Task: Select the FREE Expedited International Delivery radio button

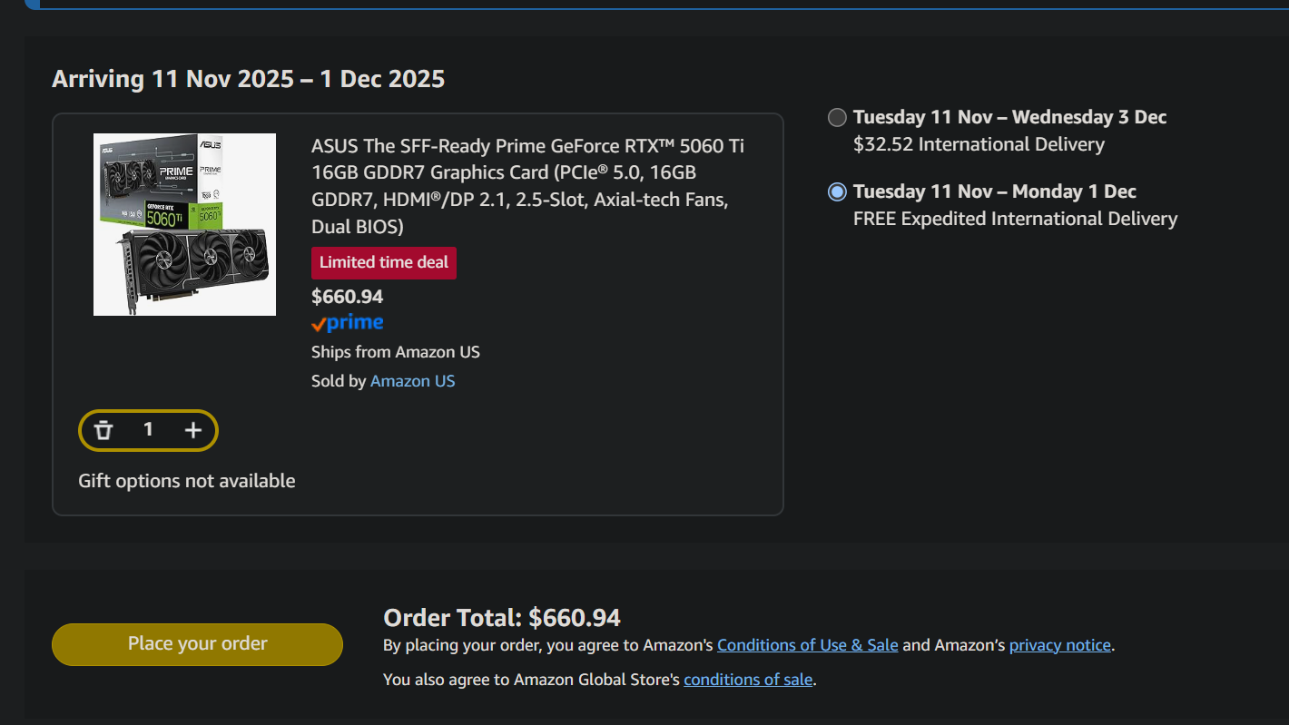Action: (837, 191)
